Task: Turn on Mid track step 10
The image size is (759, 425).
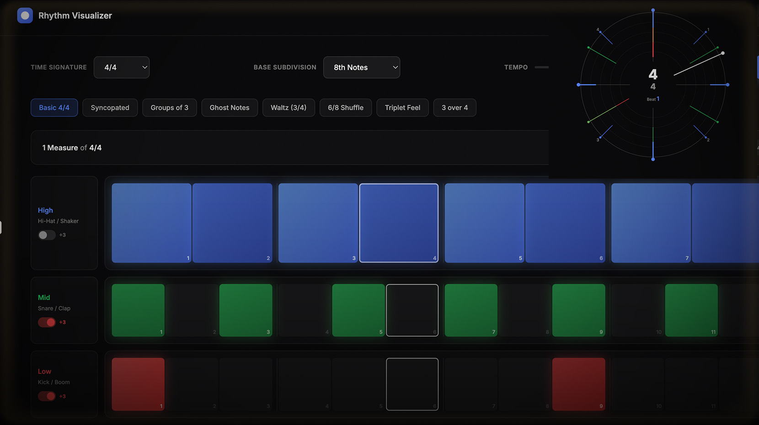Action: (637, 310)
